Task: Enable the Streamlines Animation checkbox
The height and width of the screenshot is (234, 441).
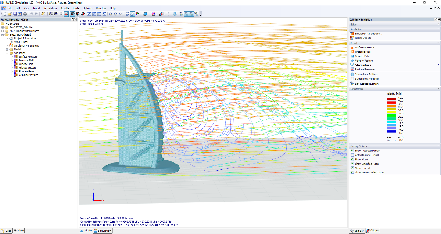Action: pos(352,78)
